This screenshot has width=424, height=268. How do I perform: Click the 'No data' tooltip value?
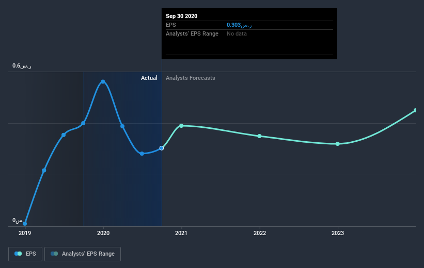(x=237, y=33)
